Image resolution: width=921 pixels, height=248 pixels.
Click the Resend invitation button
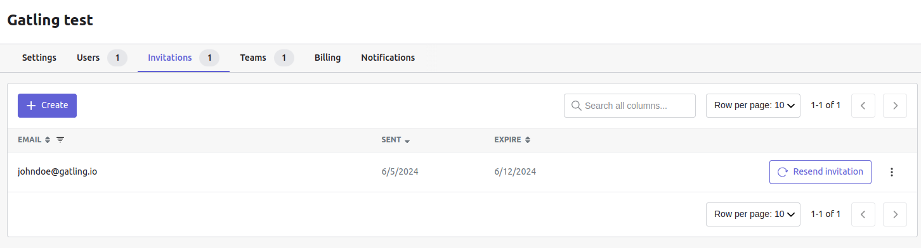(820, 172)
